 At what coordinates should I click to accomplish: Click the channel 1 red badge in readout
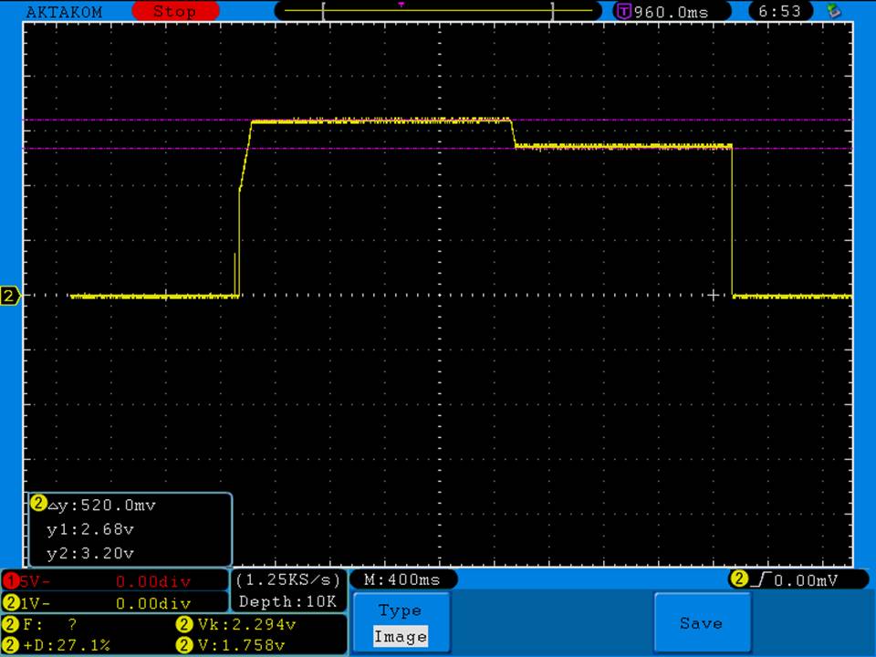click(x=11, y=580)
